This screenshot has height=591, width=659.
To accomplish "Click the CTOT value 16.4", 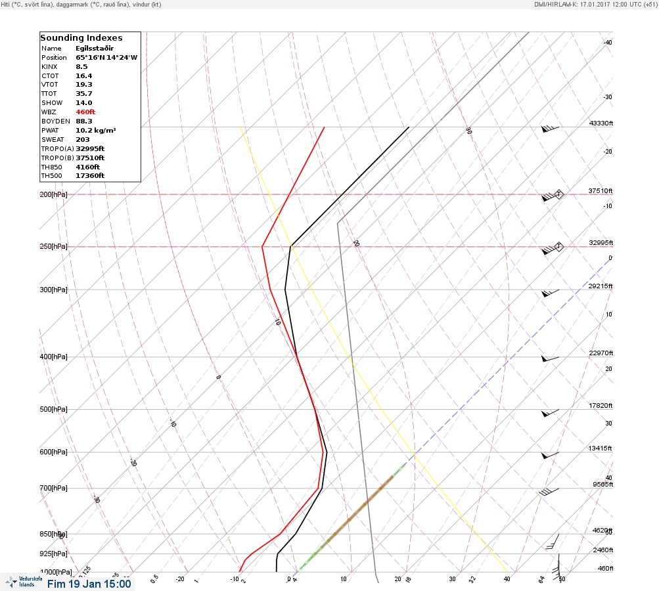I will (x=83, y=76).
